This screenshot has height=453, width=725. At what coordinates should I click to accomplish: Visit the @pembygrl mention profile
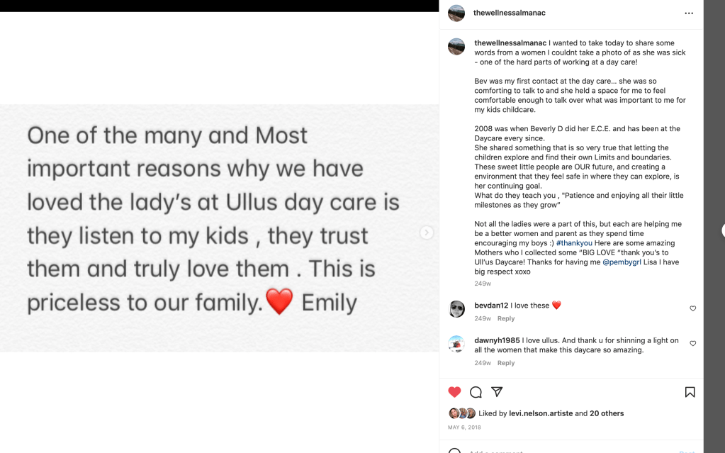click(622, 262)
